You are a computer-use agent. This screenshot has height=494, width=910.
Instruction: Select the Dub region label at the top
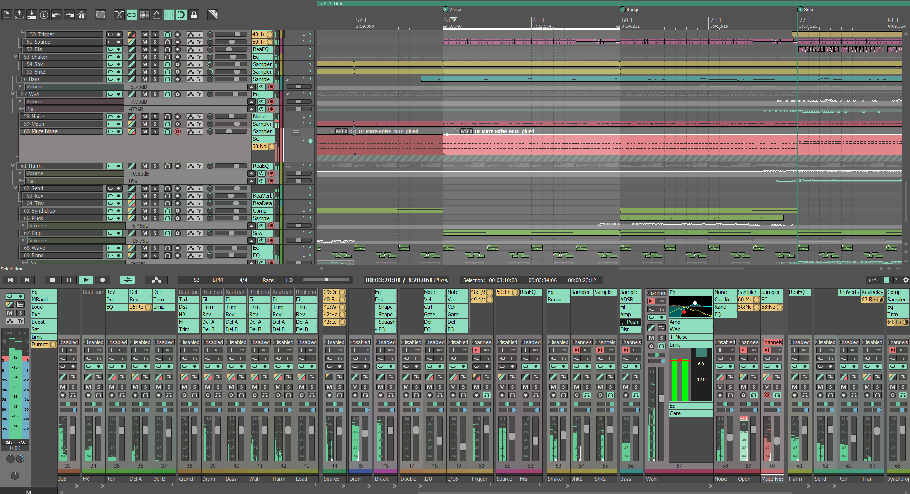(x=331, y=4)
